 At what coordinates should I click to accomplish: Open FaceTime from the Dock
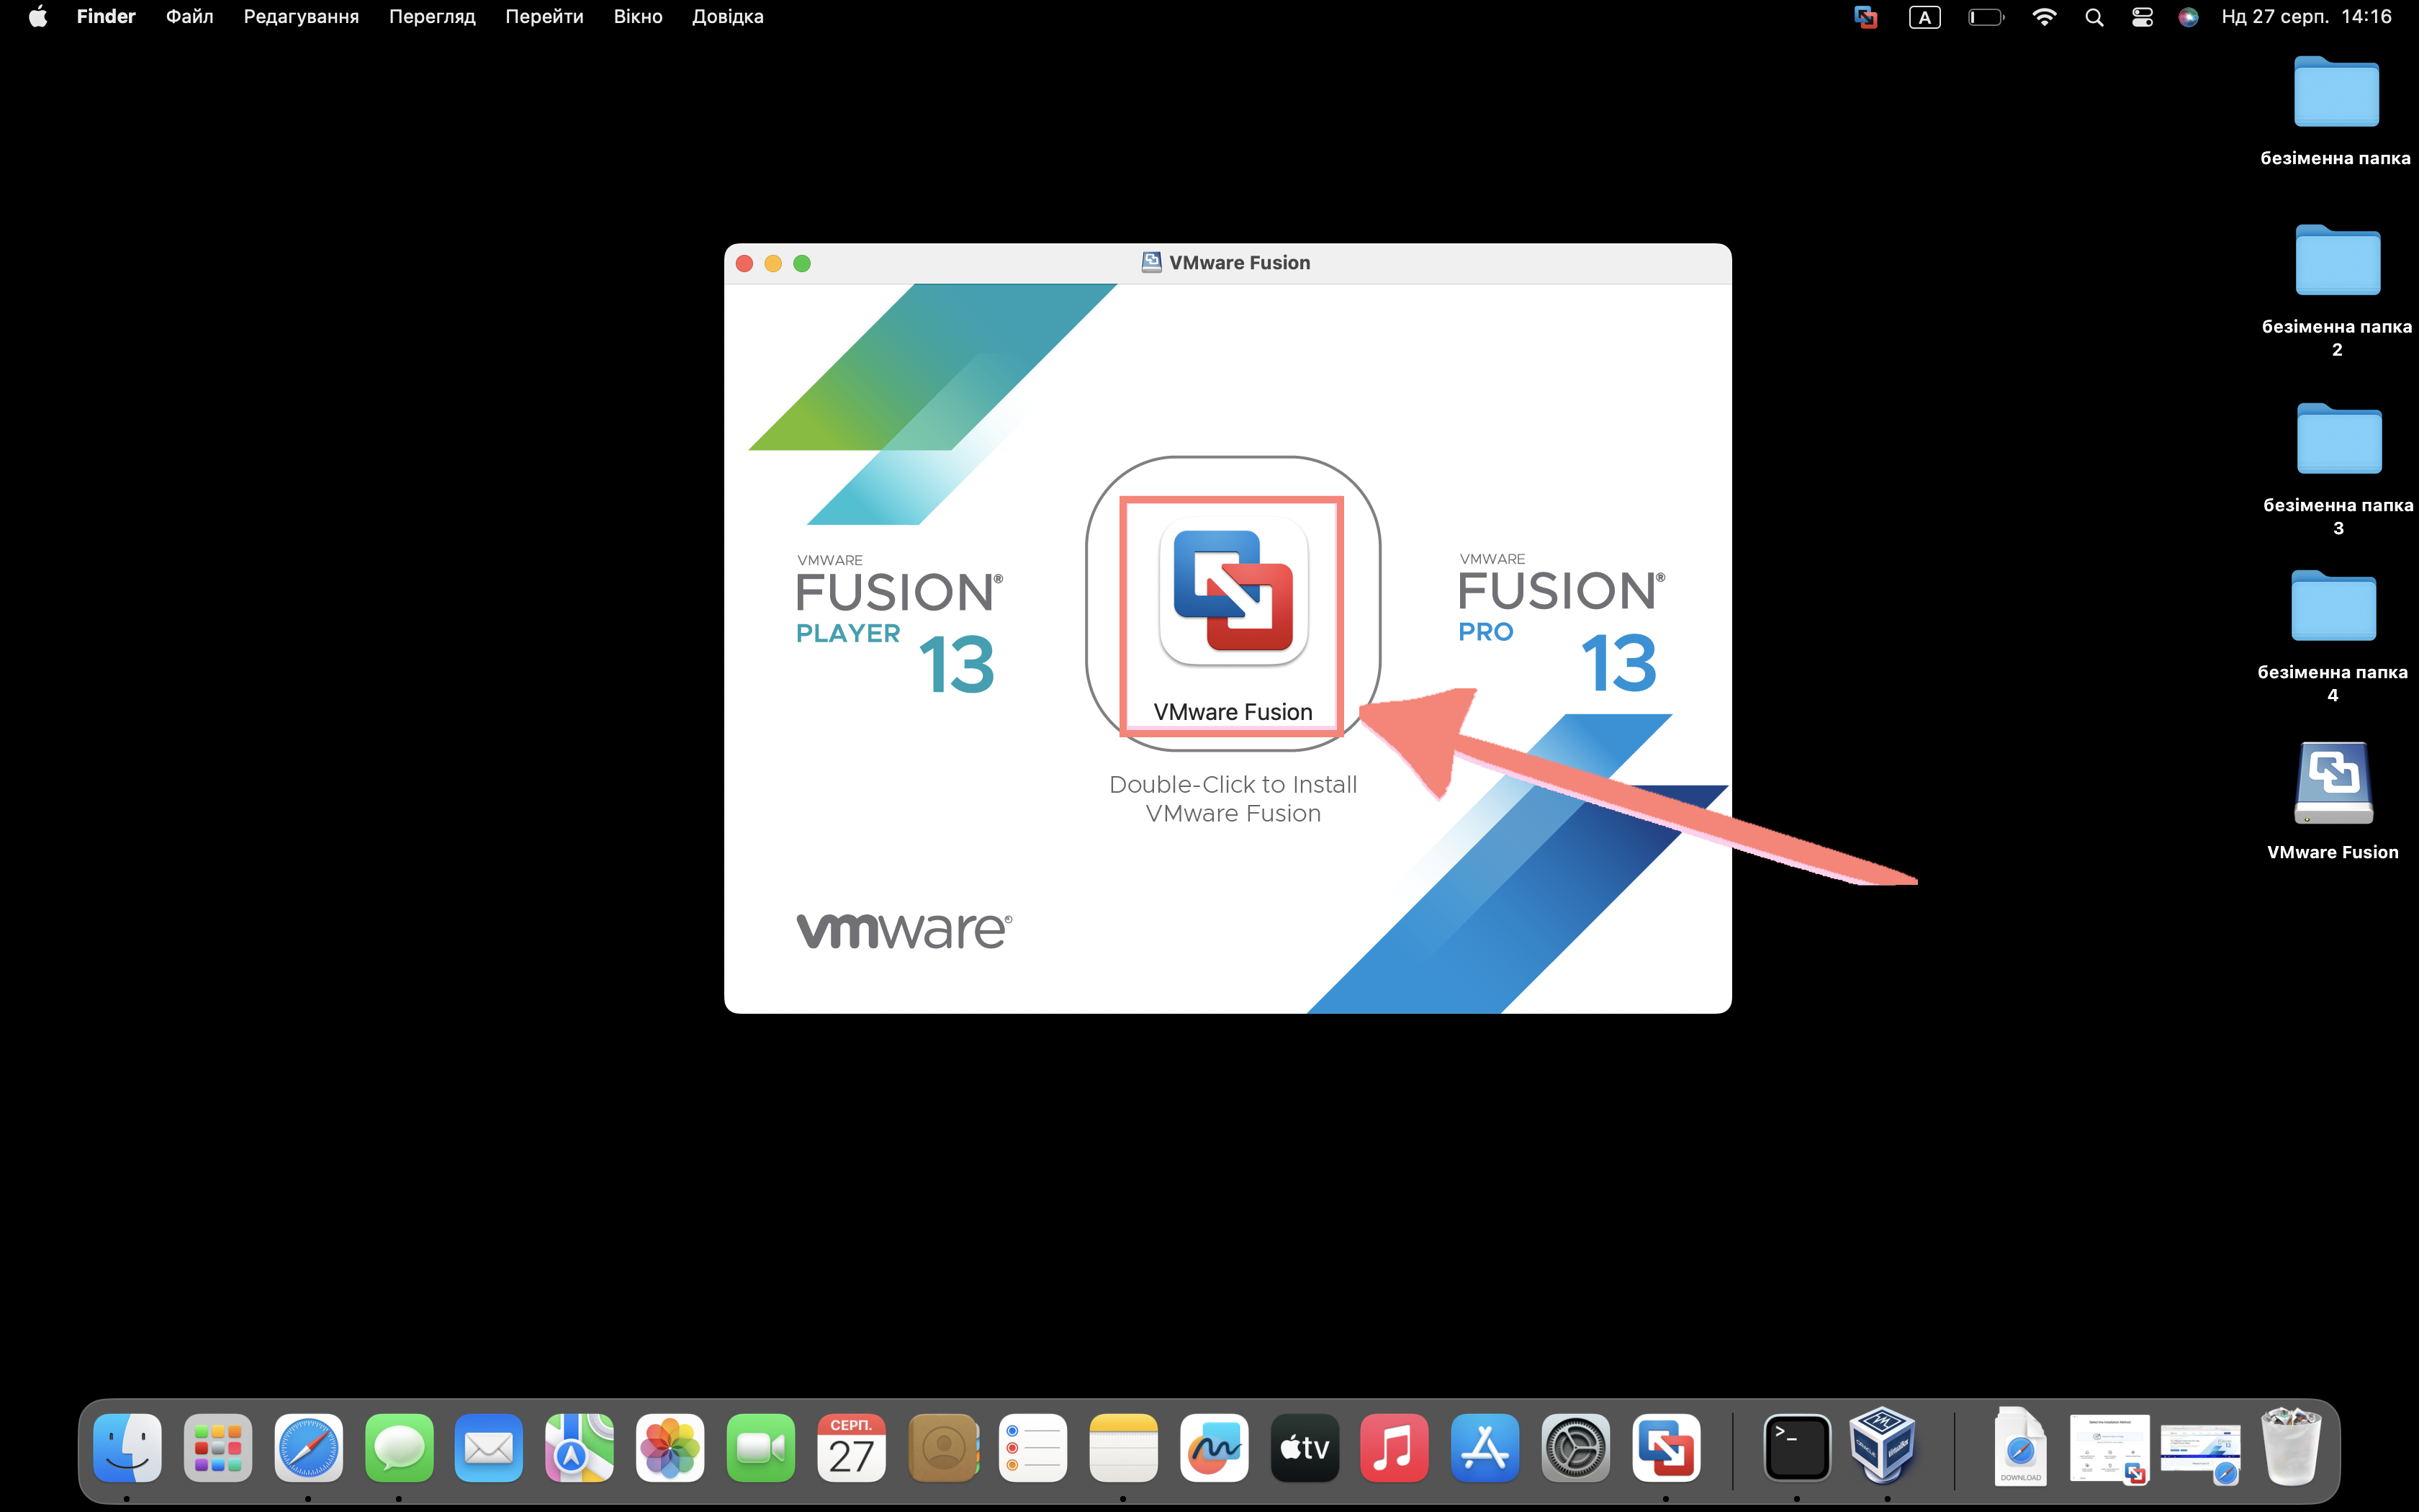(761, 1447)
